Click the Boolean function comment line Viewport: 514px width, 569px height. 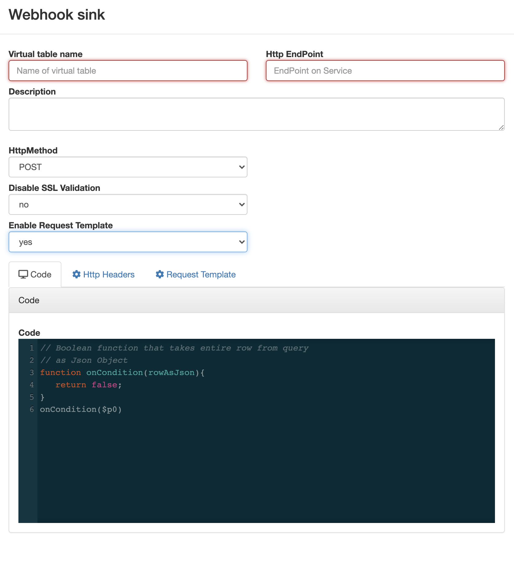coord(174,348)
